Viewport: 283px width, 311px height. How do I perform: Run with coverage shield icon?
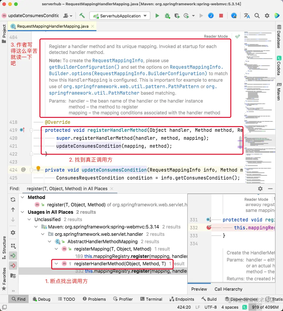tap(177, 16)
